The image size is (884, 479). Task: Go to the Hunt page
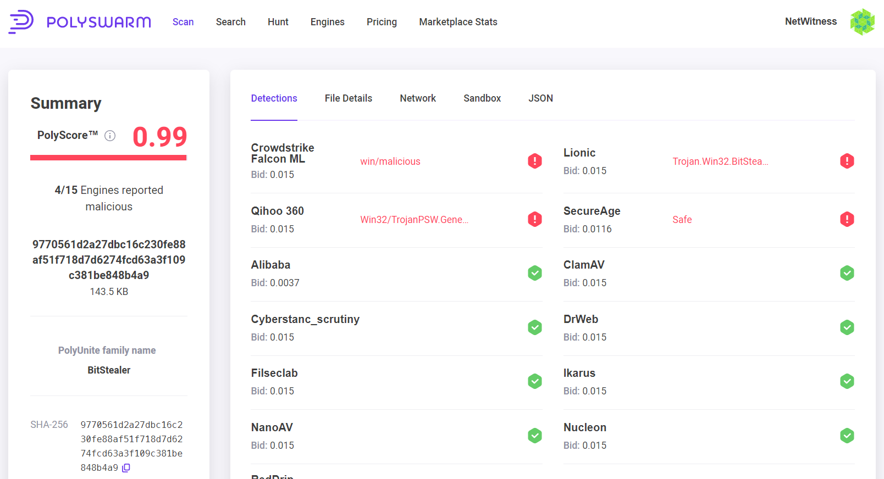coord(278,22)
